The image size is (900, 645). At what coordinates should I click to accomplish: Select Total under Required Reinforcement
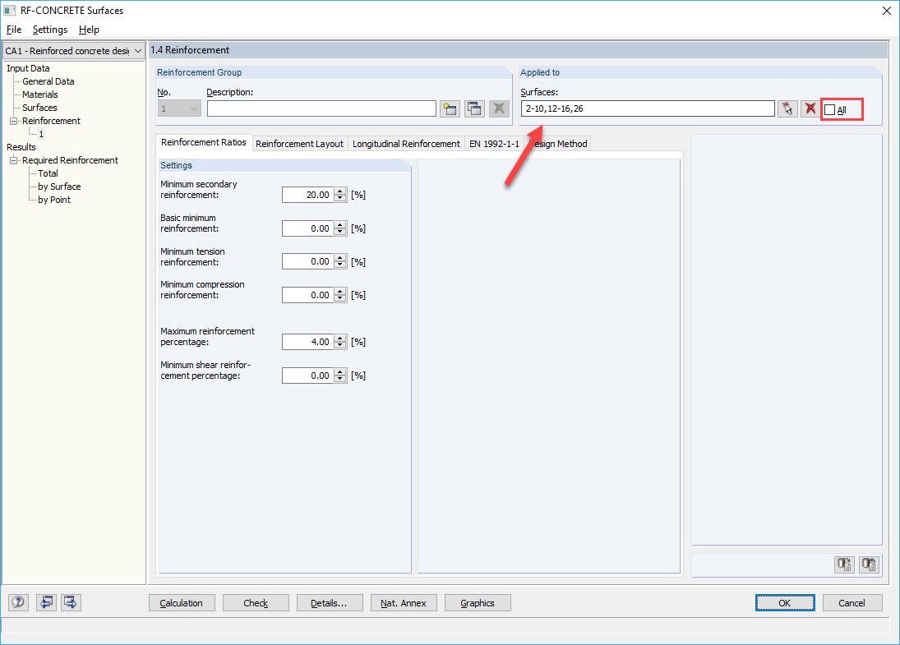(48, 173)
